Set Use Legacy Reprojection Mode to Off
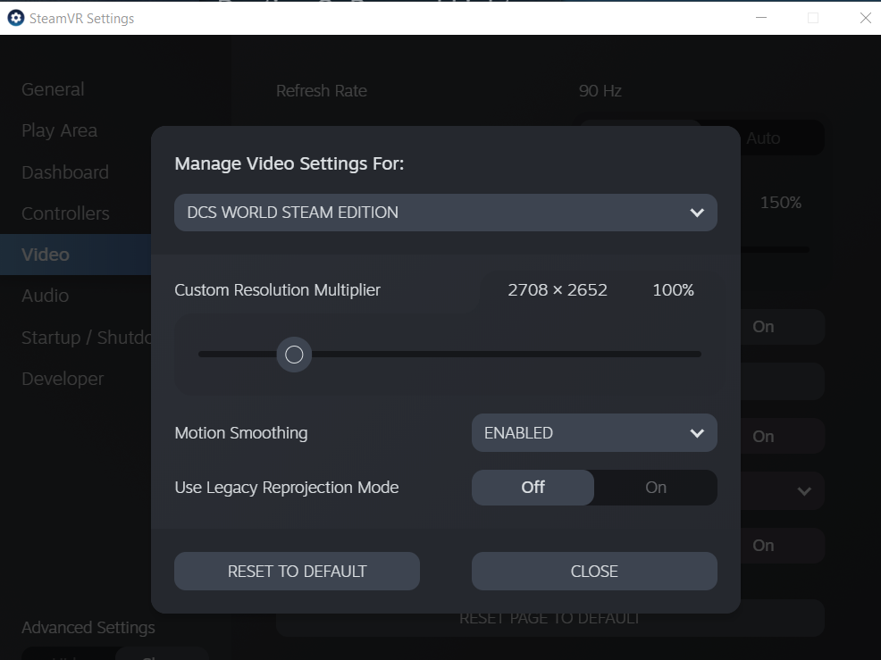Viewport: 881px width, 660px height. point(533,487)
